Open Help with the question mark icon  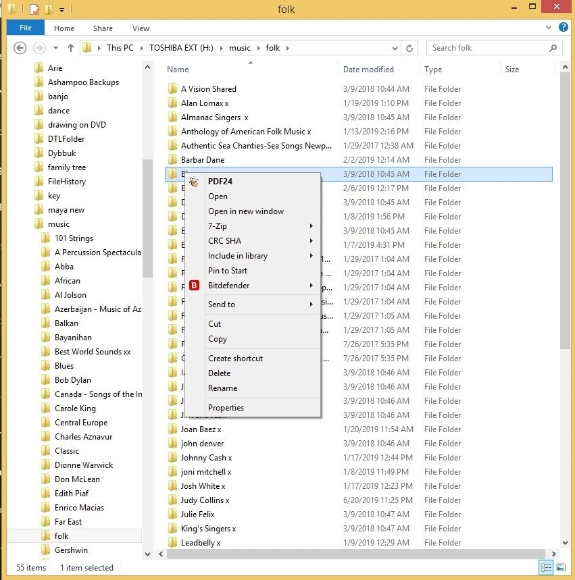point(564,28)
